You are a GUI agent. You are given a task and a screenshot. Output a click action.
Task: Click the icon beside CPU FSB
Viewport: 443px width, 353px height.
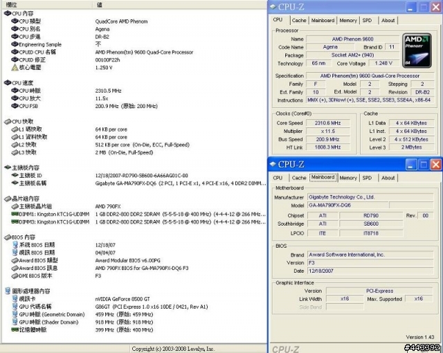pos(15,106)
